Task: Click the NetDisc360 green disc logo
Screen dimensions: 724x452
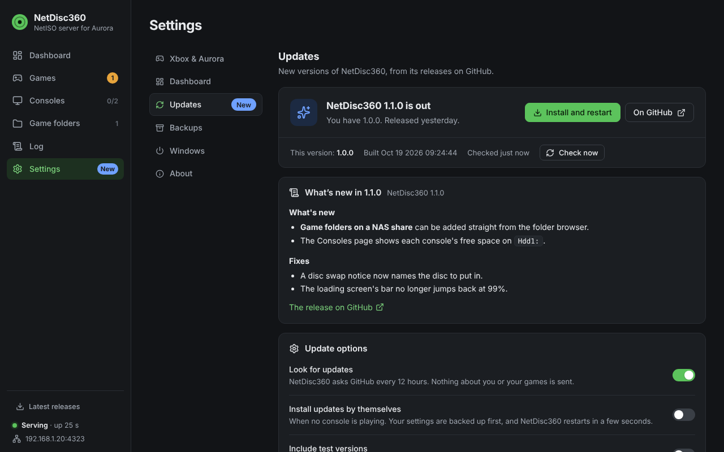Action: (x=20, y=22)
